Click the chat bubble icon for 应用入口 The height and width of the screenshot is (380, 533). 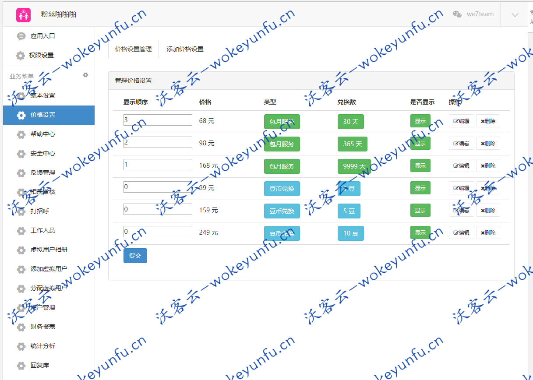click(x=21, y=36)
